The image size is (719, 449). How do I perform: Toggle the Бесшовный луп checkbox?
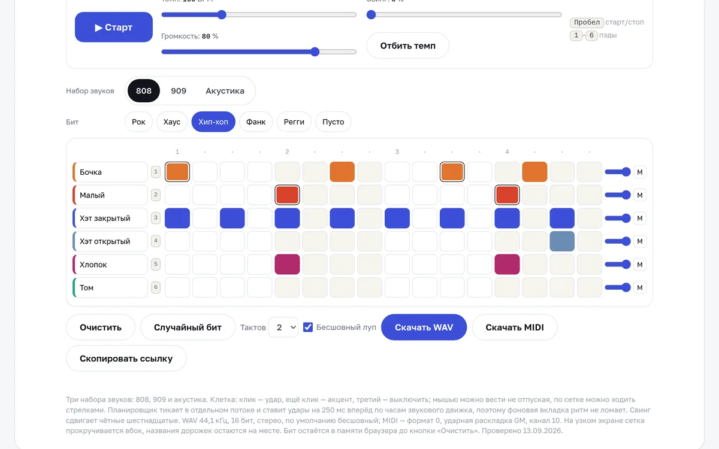coord(308,327)
